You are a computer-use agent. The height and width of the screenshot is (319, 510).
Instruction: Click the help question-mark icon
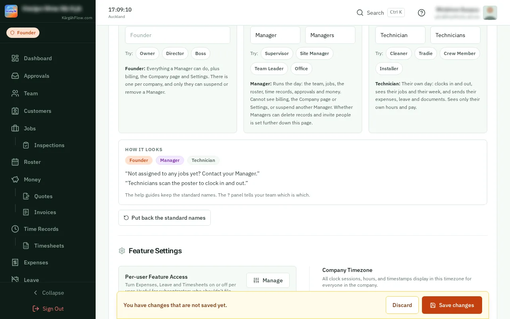coord(422,13)
